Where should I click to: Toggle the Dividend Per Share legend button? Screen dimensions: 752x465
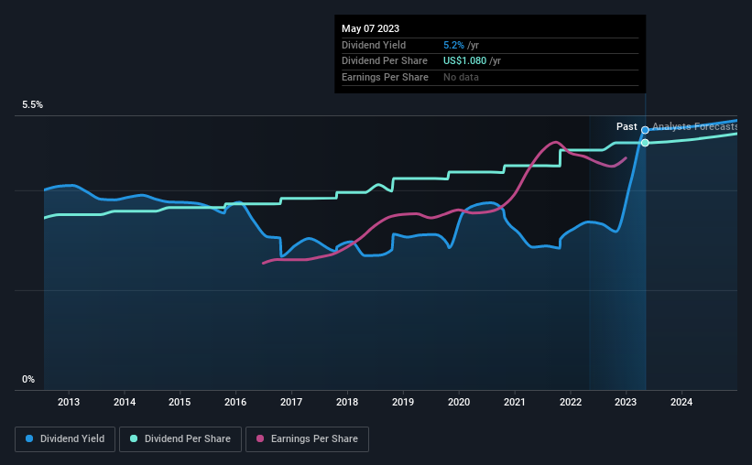click(180, 439)
